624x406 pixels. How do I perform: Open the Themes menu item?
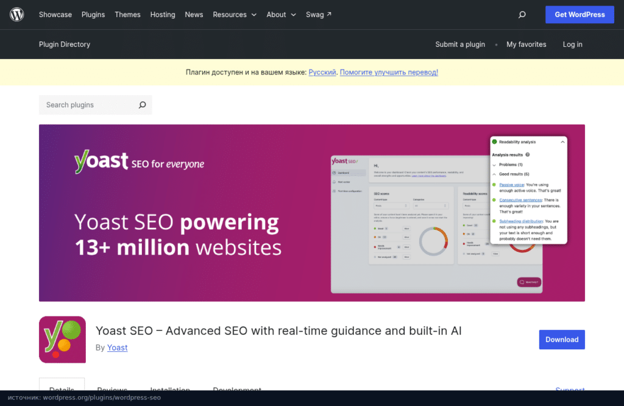click(127, 15)
